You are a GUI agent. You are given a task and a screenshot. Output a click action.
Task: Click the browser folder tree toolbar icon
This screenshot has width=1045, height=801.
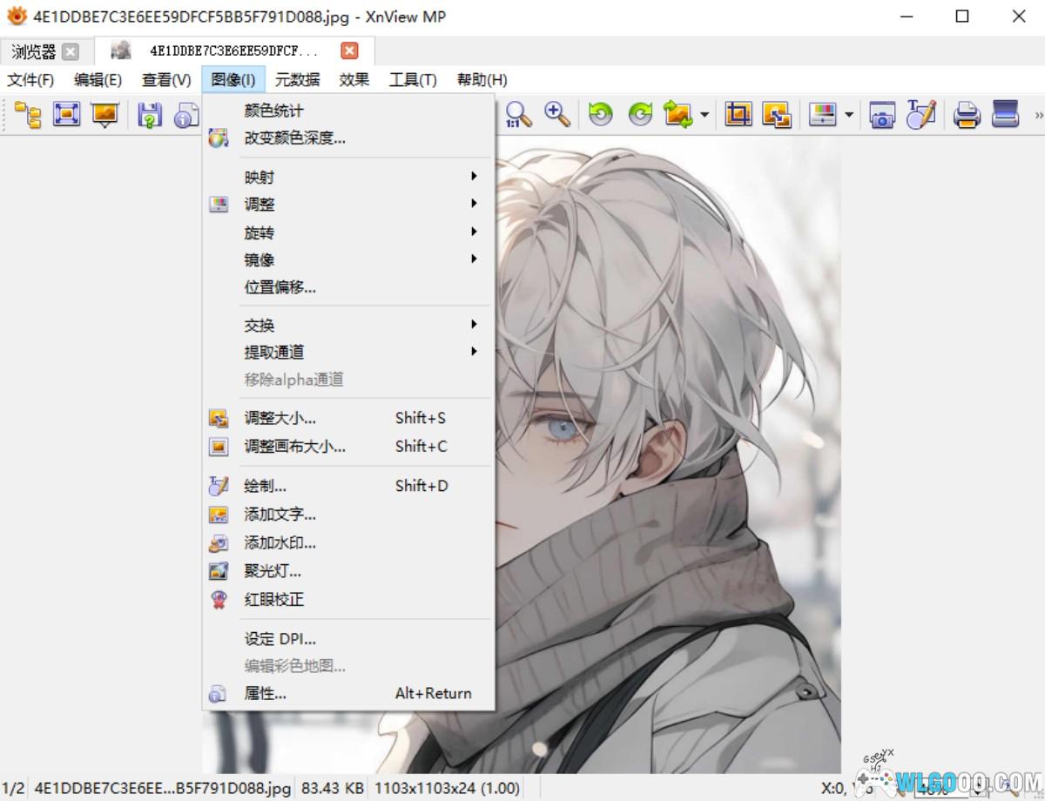[x=29, y=115]
